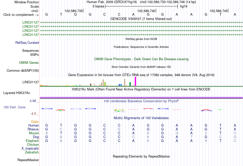
Task: Select the Zebrafish species row label
Action: click(32, 152)
